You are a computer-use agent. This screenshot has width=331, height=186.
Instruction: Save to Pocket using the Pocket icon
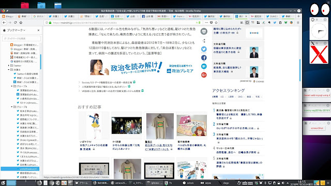(212, 23)
